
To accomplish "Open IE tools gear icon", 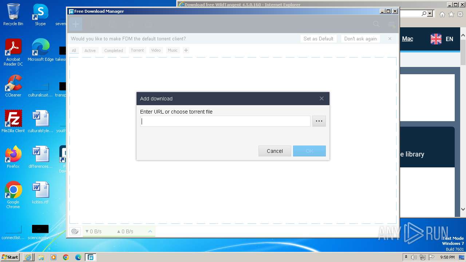I will [x=460, y=14].
